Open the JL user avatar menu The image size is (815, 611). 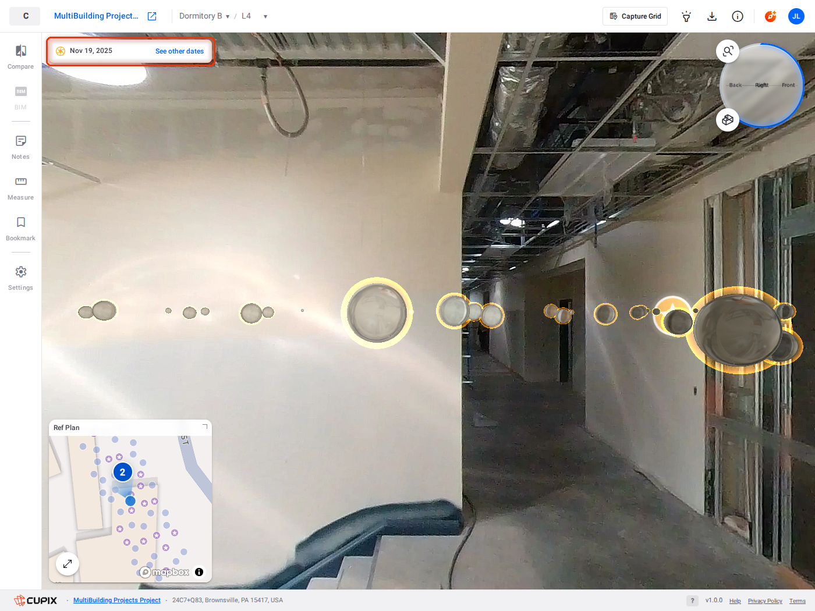796,16
